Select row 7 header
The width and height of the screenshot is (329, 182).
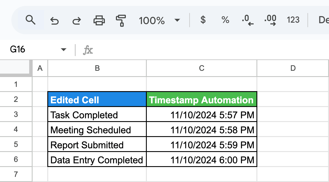[16, 174]
